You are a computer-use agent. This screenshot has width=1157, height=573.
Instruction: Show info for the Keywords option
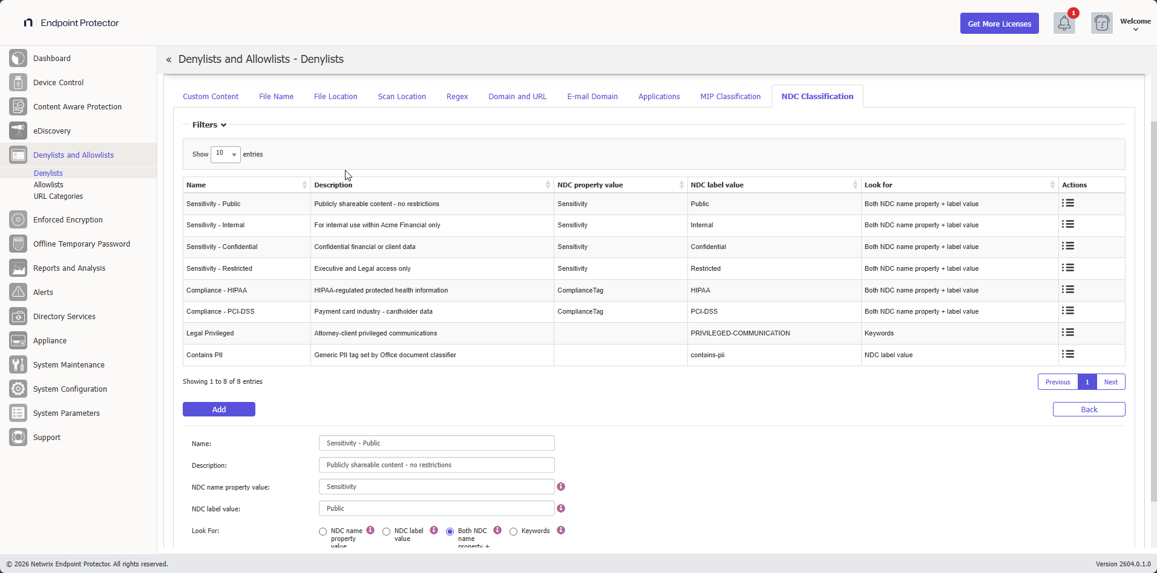pyautogui.click(x=561, y=530)
